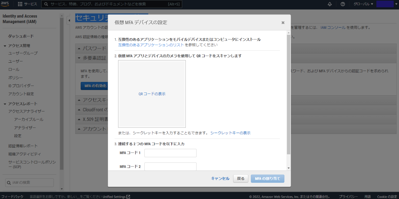Image resolution: width=399 pixels, height=199 pixels.
Task: Click the dialog vertical scrollbar
Action: [288, 95]
